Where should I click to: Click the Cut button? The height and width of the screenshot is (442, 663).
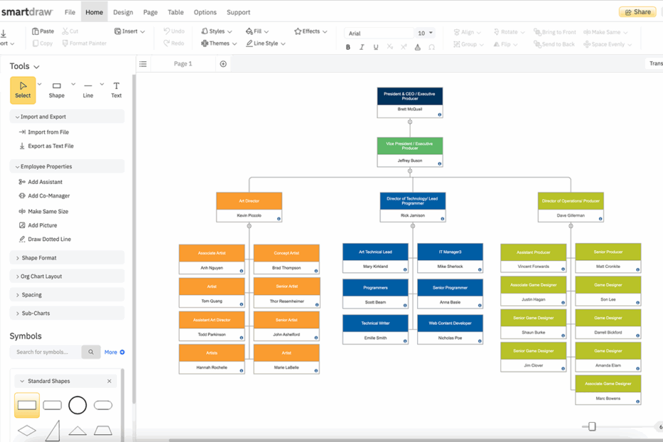pyautogui.click(x=70, y=31)
